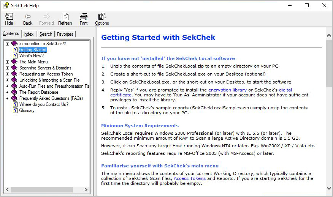Minimize the SekChek Help window

tap(289, 5)
